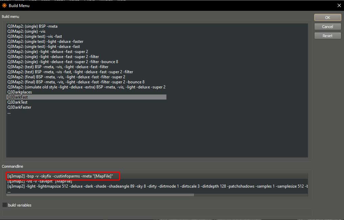Screen dimensions: 344x220
Task: Select the (final) entry ending '-bounce 8'
Action: [x=76, y=82]
